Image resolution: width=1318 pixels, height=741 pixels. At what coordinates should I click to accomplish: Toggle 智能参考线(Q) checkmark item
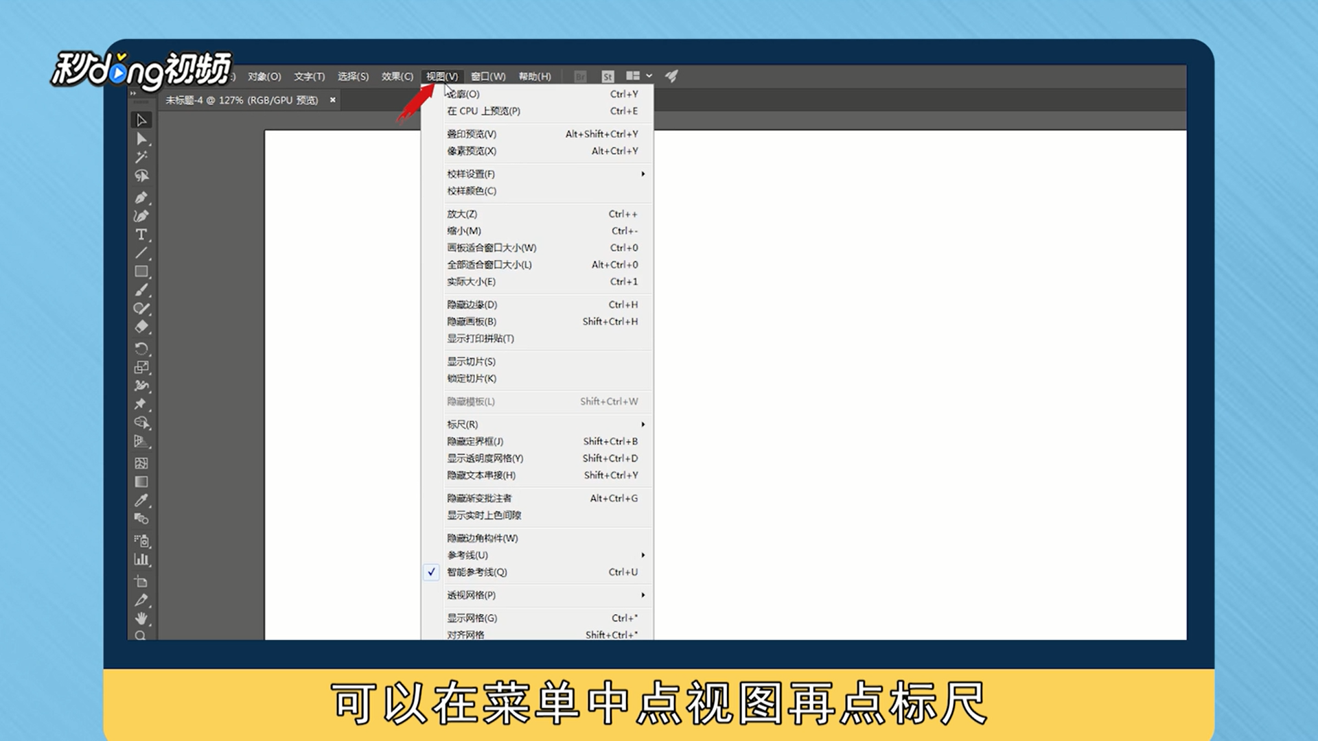(x=477, y=572)
